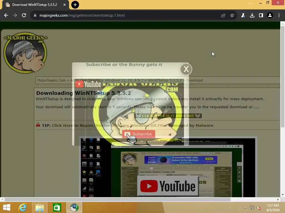Open the labs flask icon in toolbar
Screen dimensions: 285x213
(243, 16)
